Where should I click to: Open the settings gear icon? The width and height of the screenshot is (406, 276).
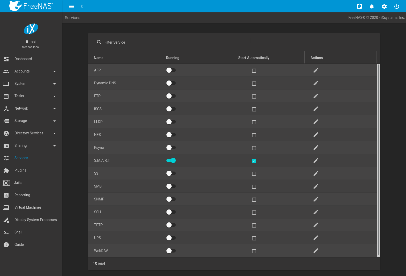click(384, 6)
